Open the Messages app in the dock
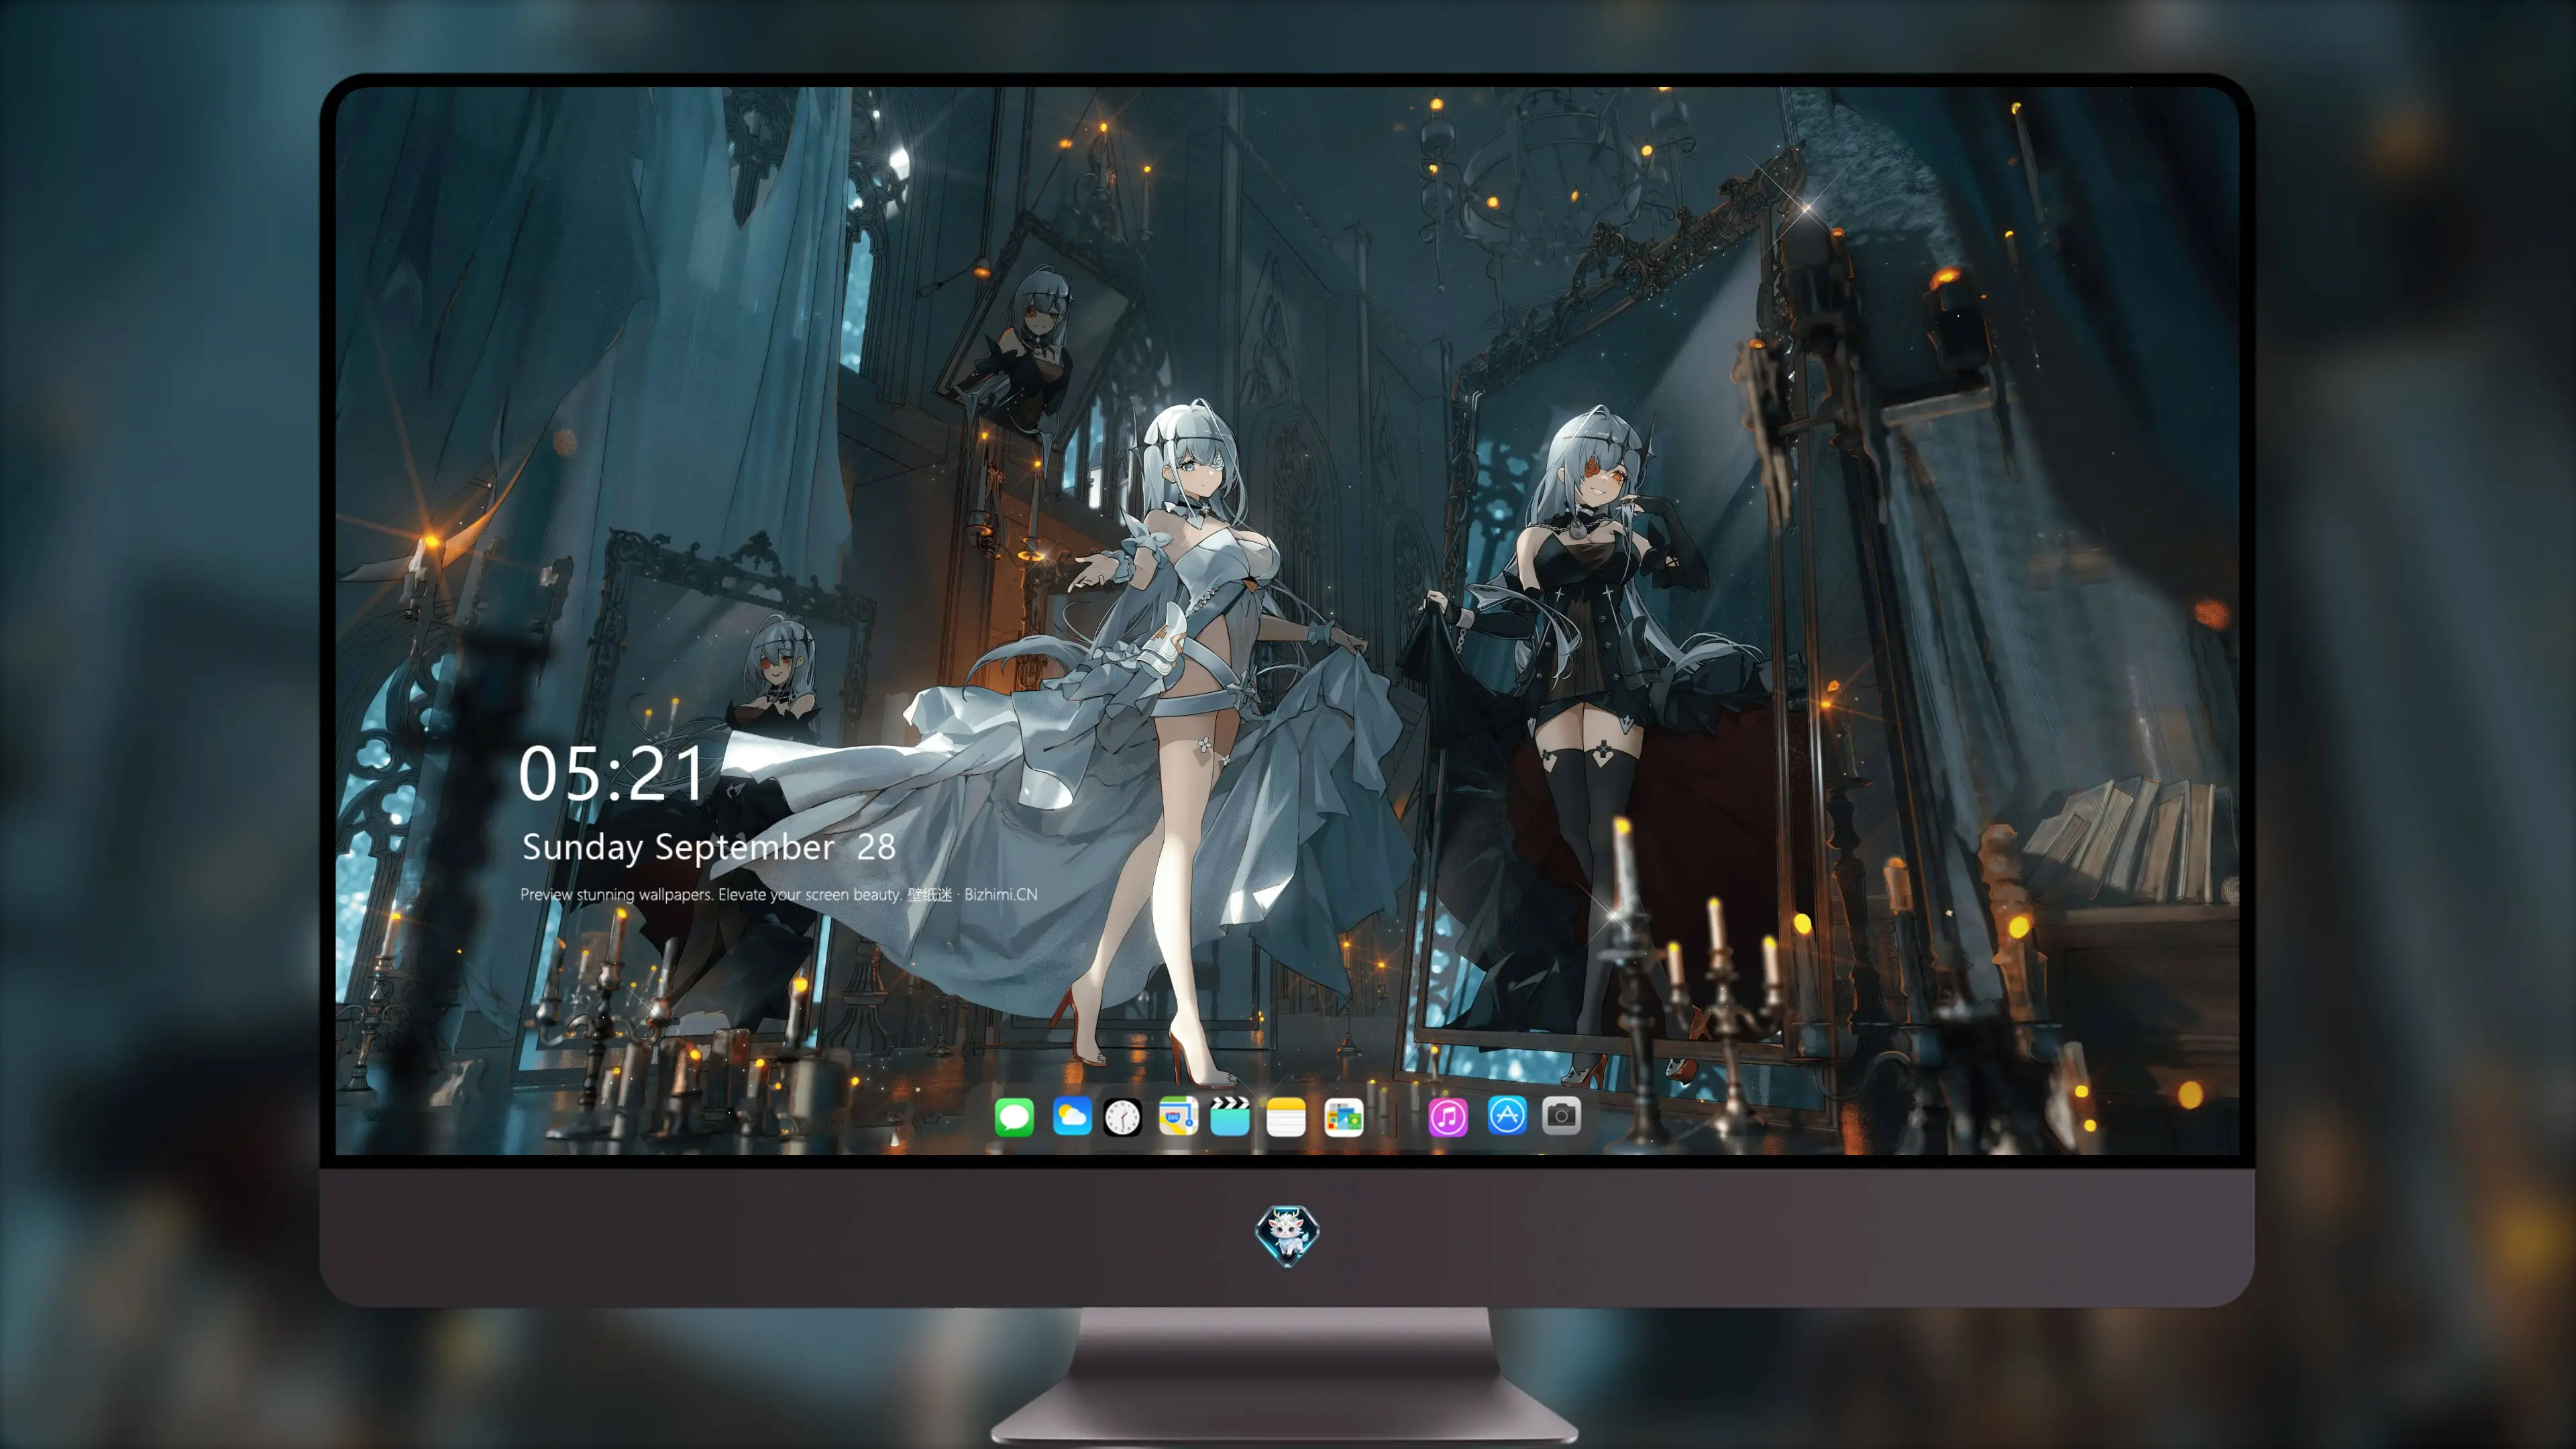 (x=1014, y=1116)
